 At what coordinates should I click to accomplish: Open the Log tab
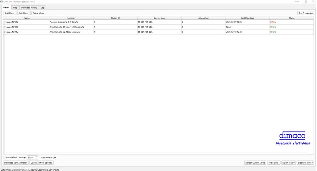point(42,7)
